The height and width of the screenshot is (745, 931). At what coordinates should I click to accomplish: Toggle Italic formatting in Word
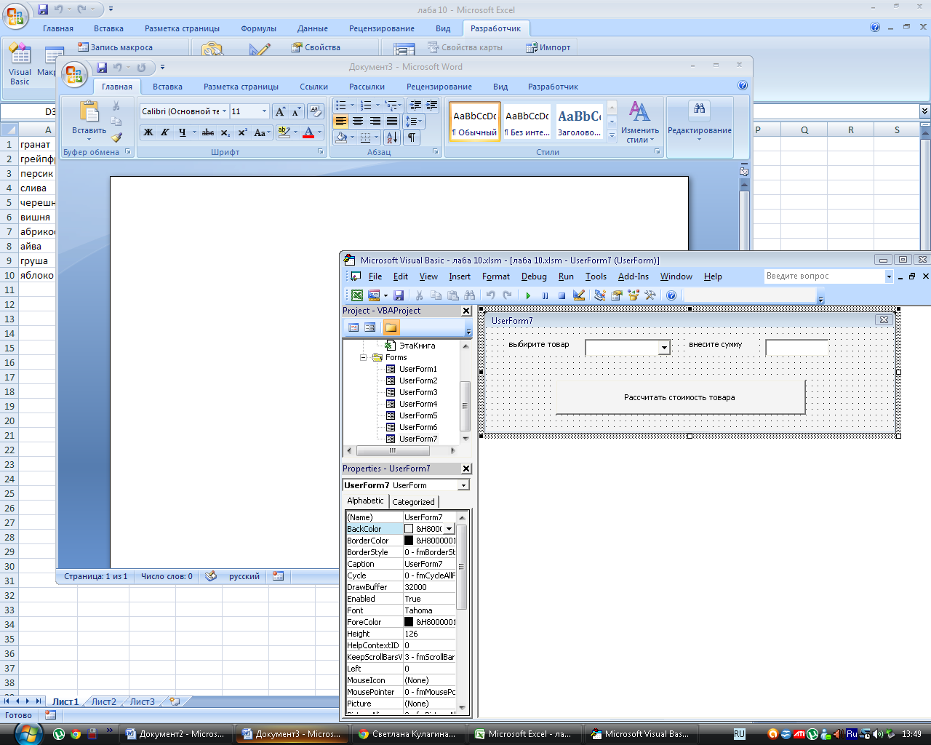(x=165, y=132)
